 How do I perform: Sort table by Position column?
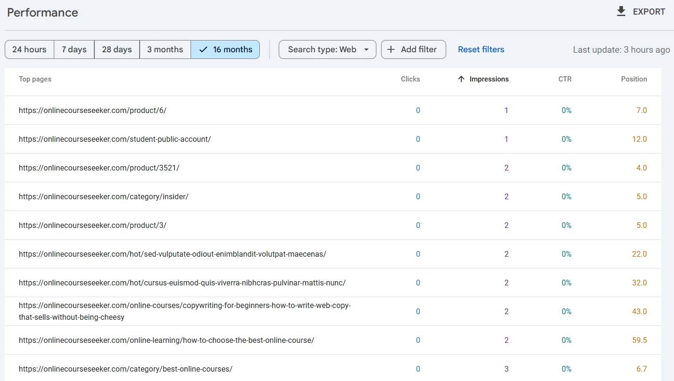click(633, 79)
